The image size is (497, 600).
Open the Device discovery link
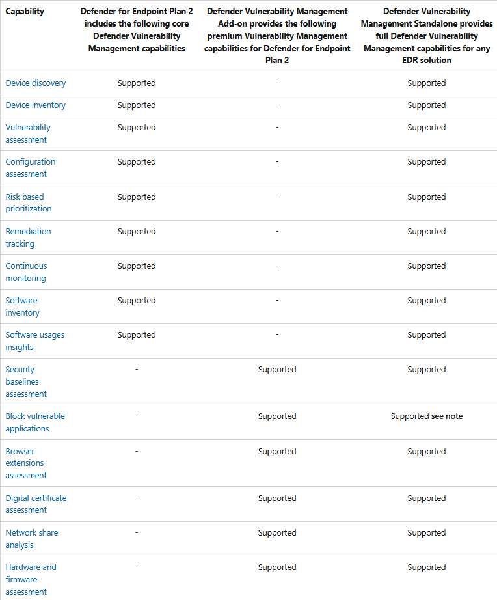click(x=36, y=83)
